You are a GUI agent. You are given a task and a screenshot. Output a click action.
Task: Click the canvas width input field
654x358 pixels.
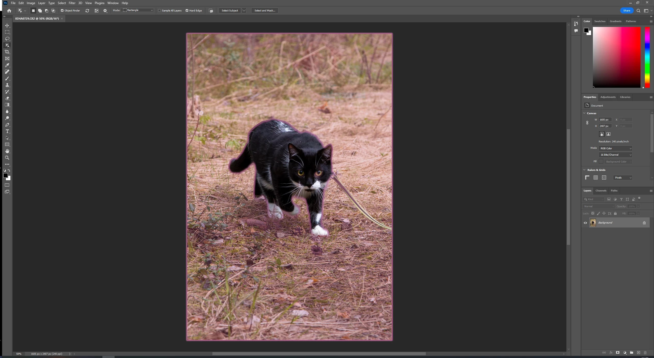[x=605, y=120]
